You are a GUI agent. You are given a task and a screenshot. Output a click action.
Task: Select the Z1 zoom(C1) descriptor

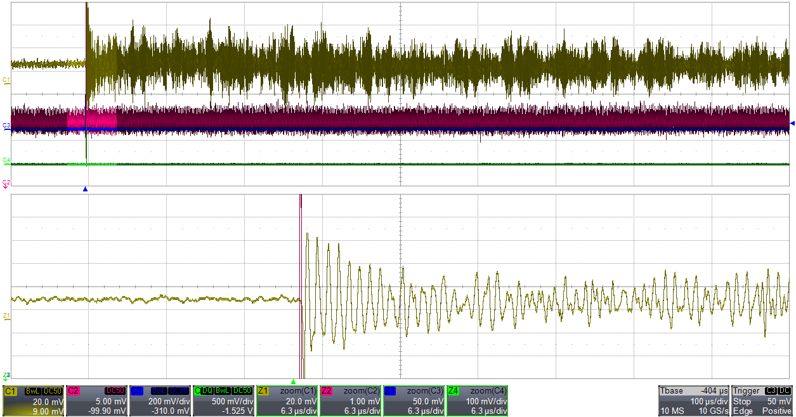pyautogui.click(x=287, y=401)
